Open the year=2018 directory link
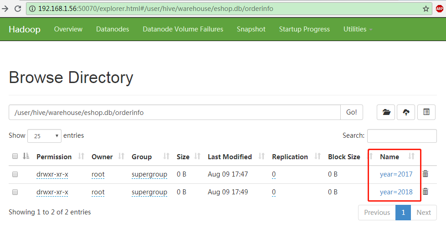The width and height of the screenshot is (446, 229). point(396,192)
